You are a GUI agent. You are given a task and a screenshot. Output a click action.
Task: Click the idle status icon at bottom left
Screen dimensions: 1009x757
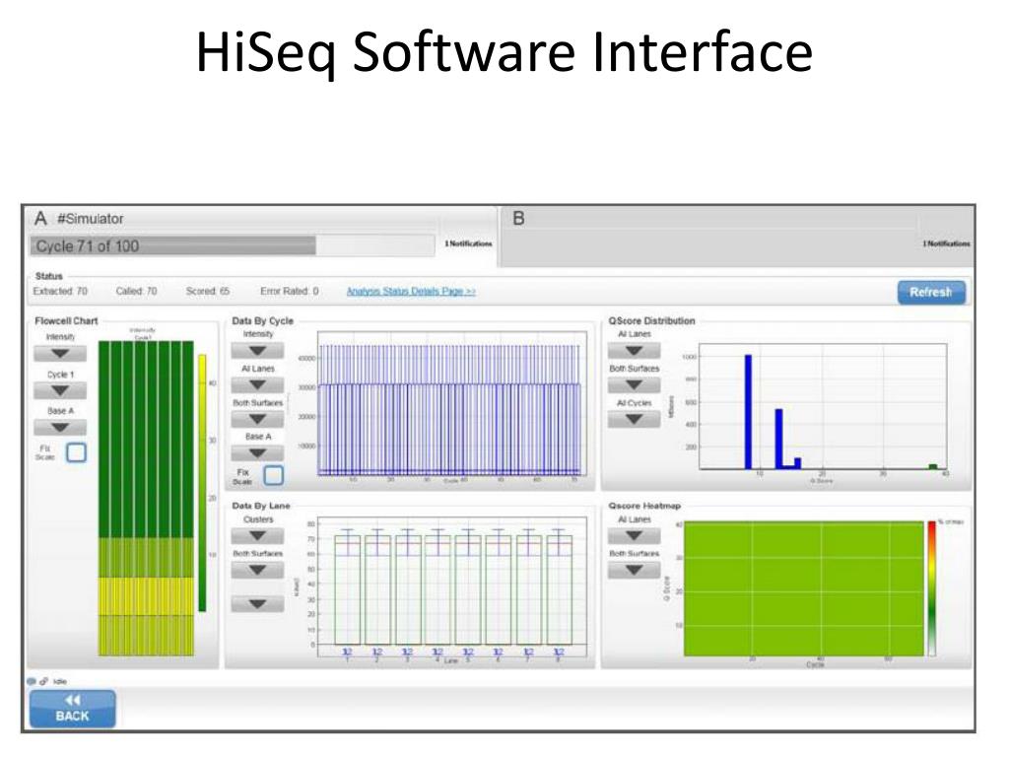pyautogui.click(x=32, y=681)
